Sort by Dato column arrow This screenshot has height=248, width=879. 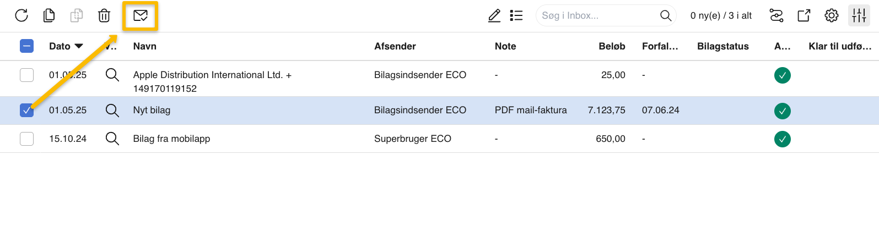[x=79, y=46]
